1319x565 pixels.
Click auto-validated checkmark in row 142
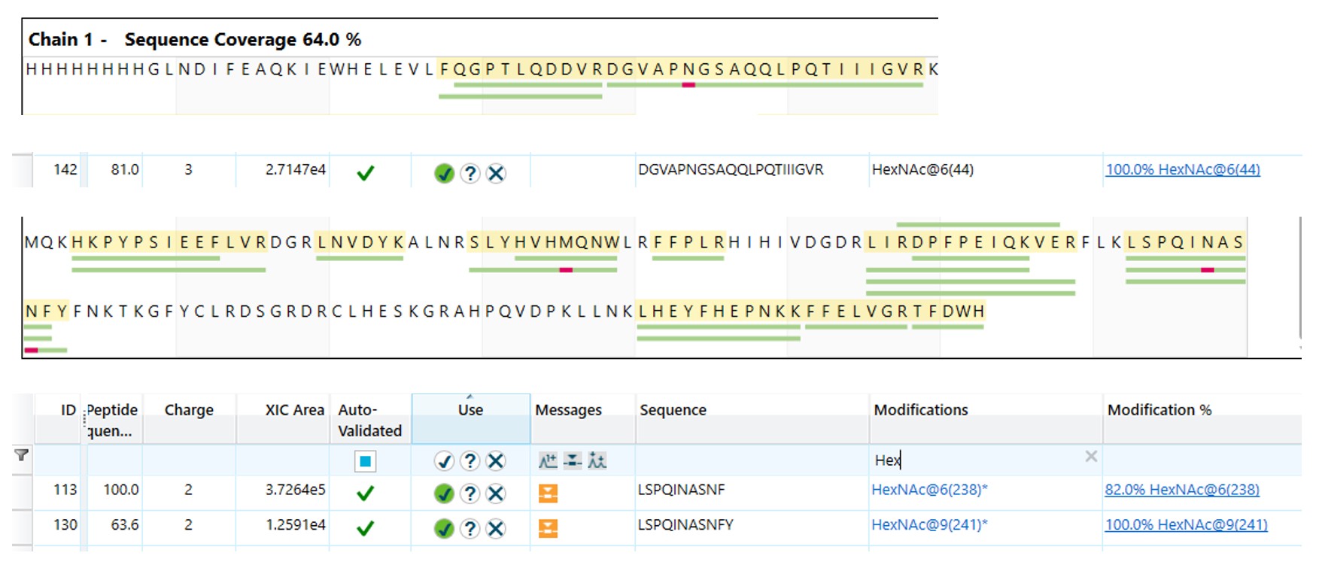point(366,174)
